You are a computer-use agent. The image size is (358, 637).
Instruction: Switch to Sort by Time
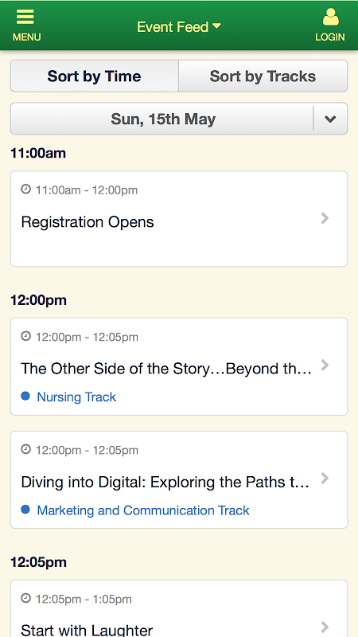[94, 76]
